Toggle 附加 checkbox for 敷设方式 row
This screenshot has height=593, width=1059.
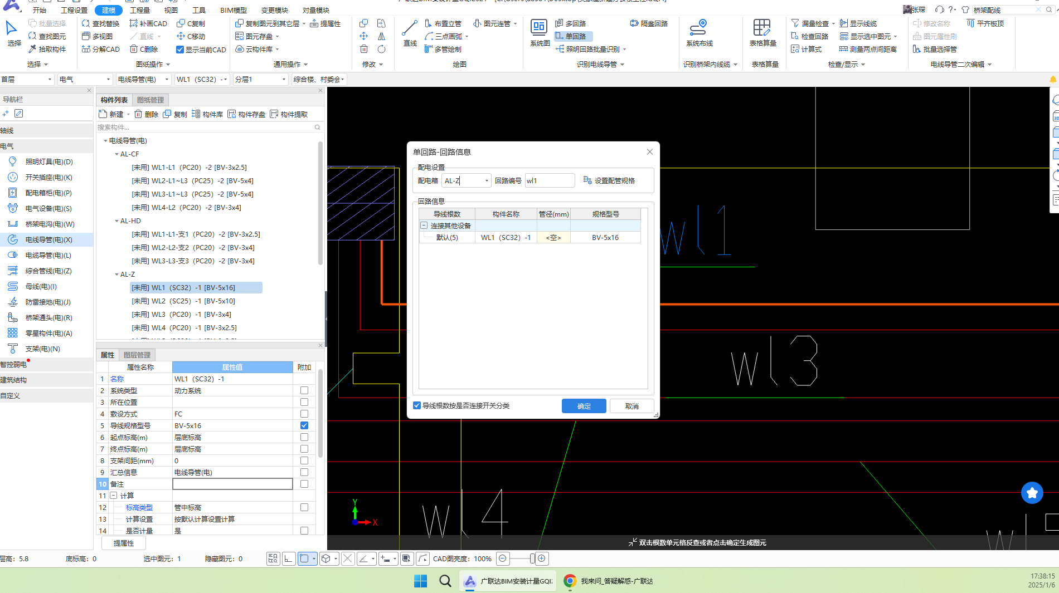click(x=304, y=414)
